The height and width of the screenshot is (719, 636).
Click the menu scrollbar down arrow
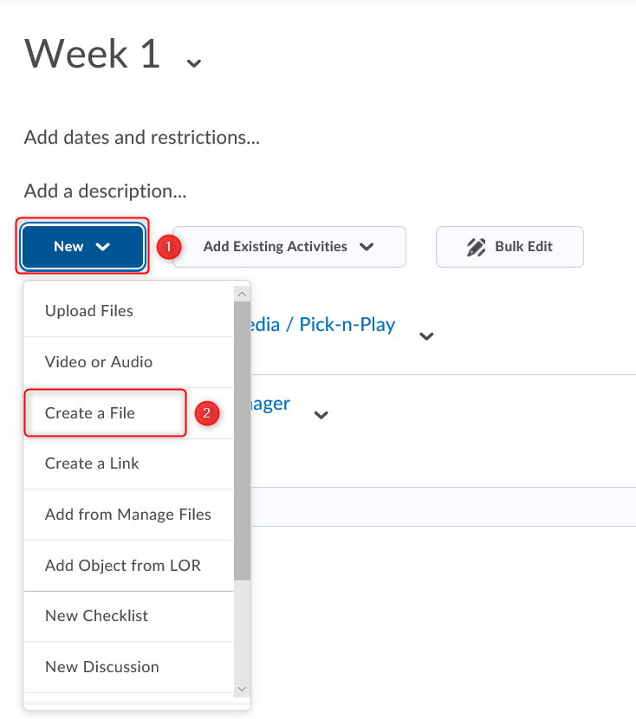coord(242,689)
